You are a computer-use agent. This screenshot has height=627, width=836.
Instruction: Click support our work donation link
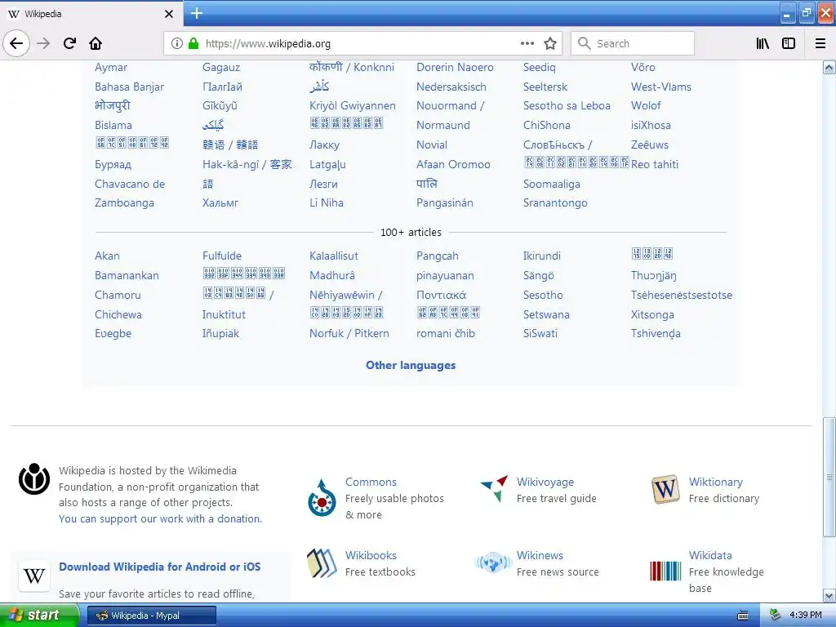160,518
